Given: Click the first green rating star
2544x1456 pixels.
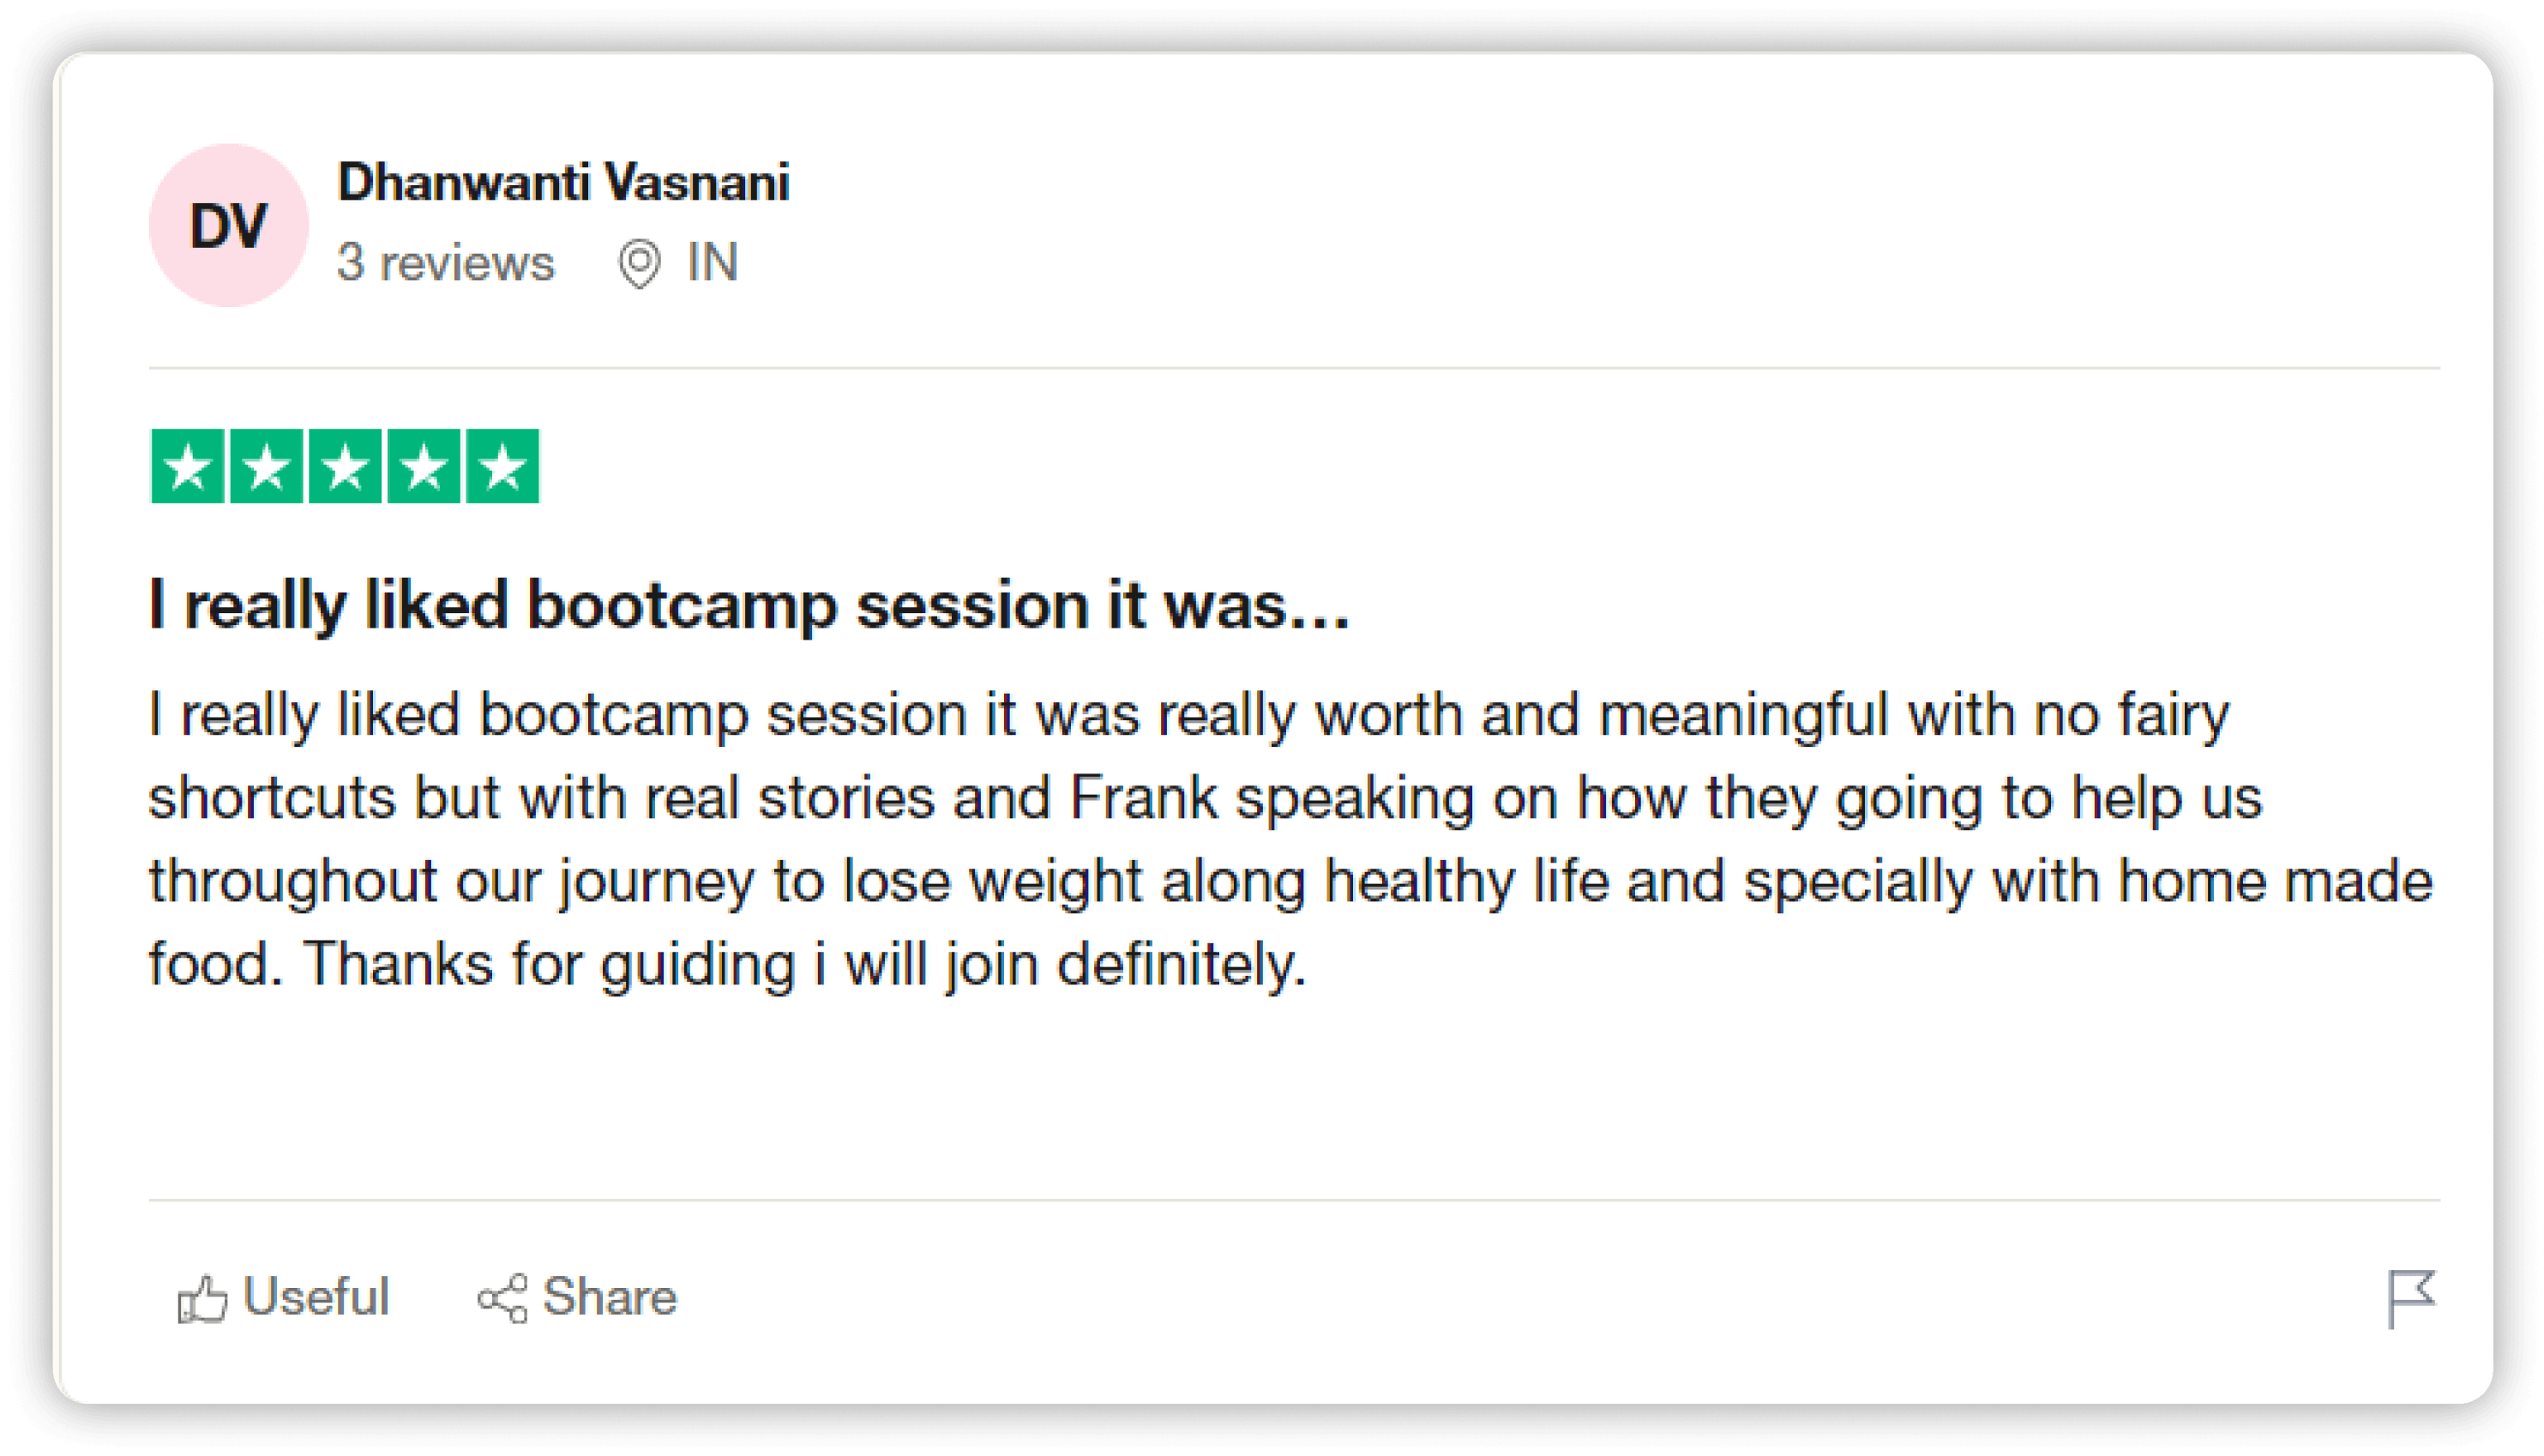Looking at the screenshot, I should point(188,467).
